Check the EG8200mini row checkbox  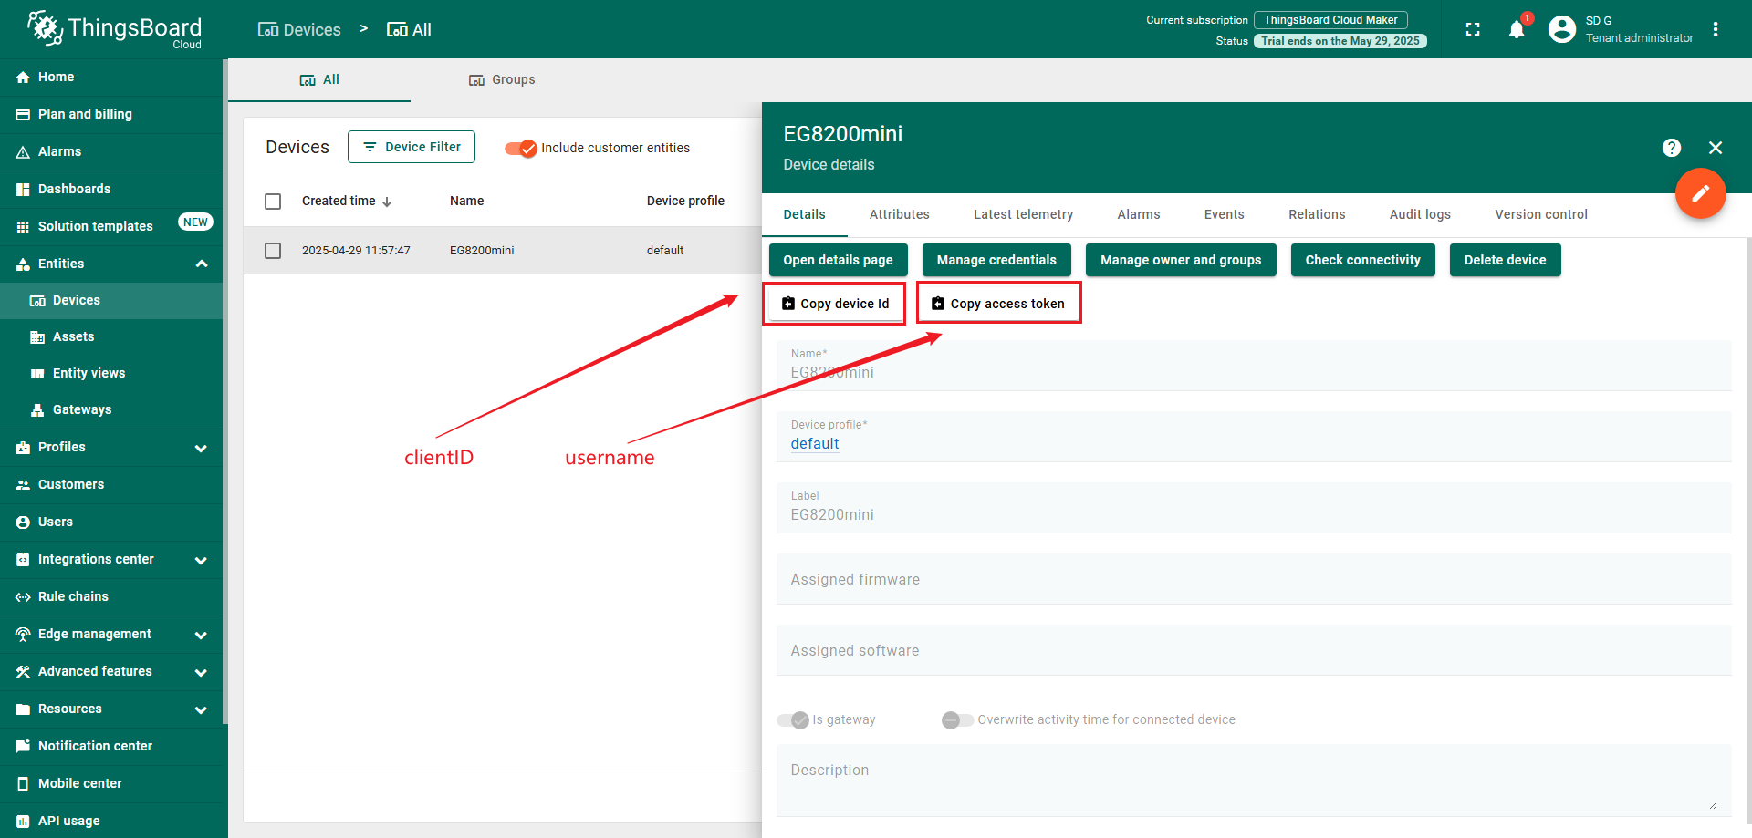(x=273, y=251)
